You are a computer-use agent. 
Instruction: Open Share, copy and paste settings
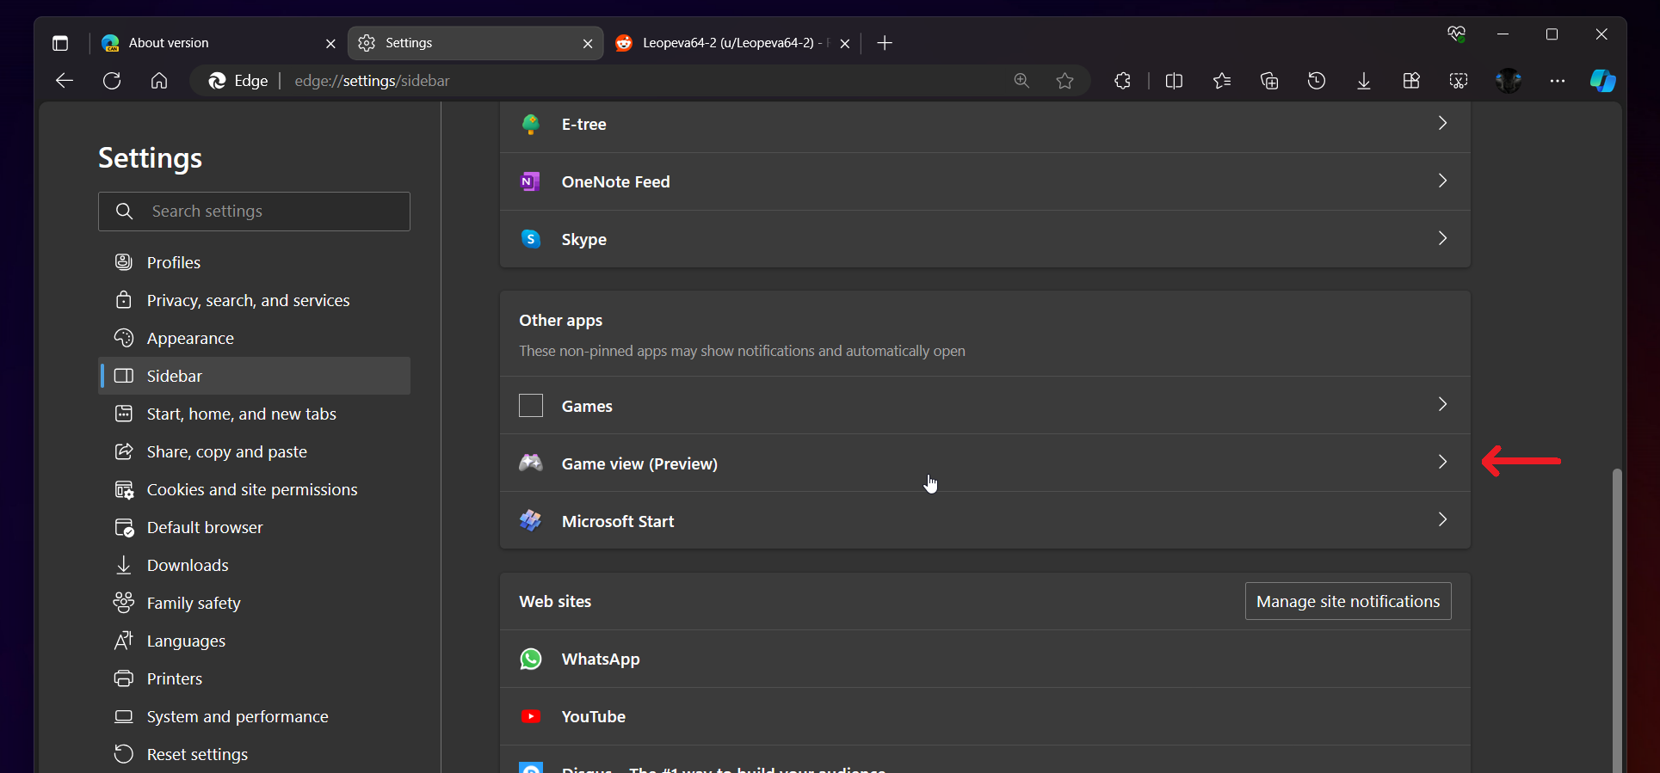254,451
